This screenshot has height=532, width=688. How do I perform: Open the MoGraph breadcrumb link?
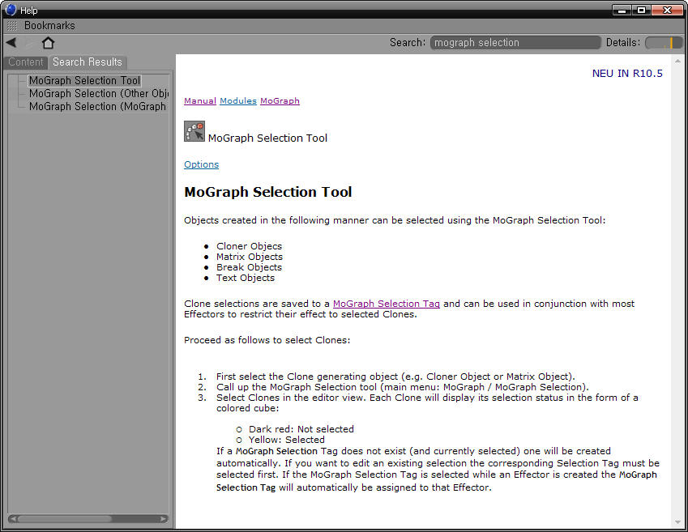[280, 101]
